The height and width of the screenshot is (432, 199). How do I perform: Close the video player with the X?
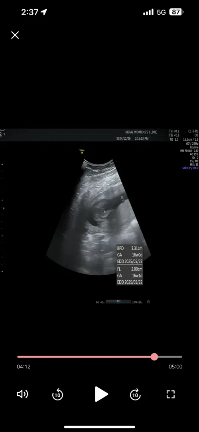[x=15, y=35]
